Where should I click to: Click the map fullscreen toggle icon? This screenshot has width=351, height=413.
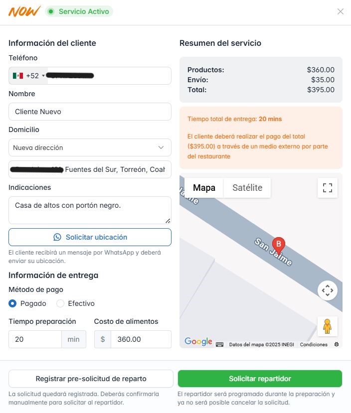[328, 188]
